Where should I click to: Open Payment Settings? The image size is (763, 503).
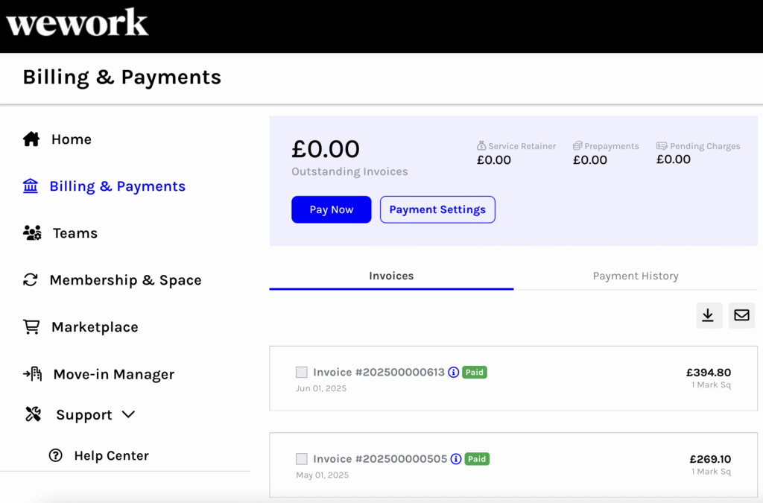pos(437,209)
